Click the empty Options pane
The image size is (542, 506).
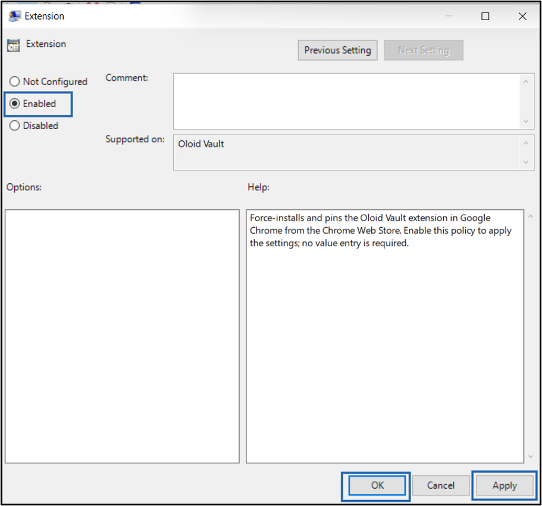pos(122,336)
